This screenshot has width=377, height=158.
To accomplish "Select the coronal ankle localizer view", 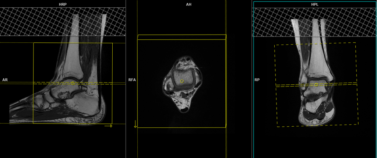I will [x=315, y=79].
